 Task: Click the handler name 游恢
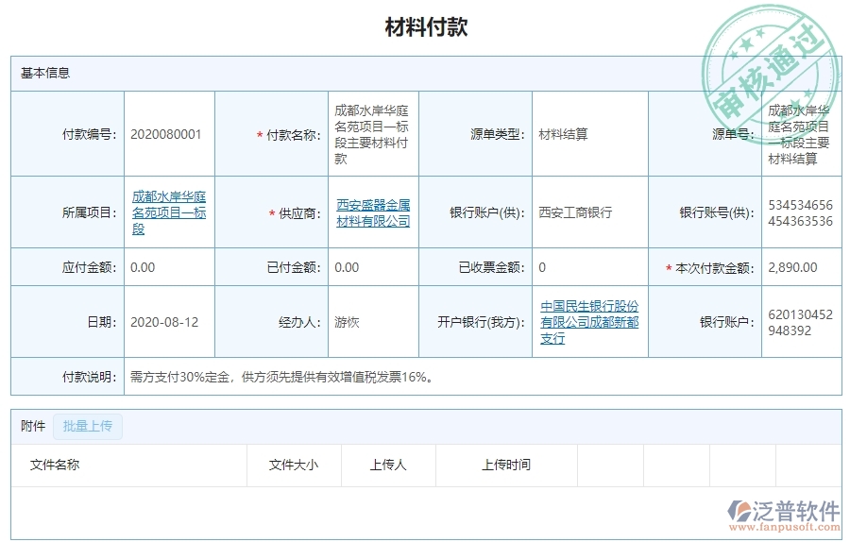[x=347, y=322]
